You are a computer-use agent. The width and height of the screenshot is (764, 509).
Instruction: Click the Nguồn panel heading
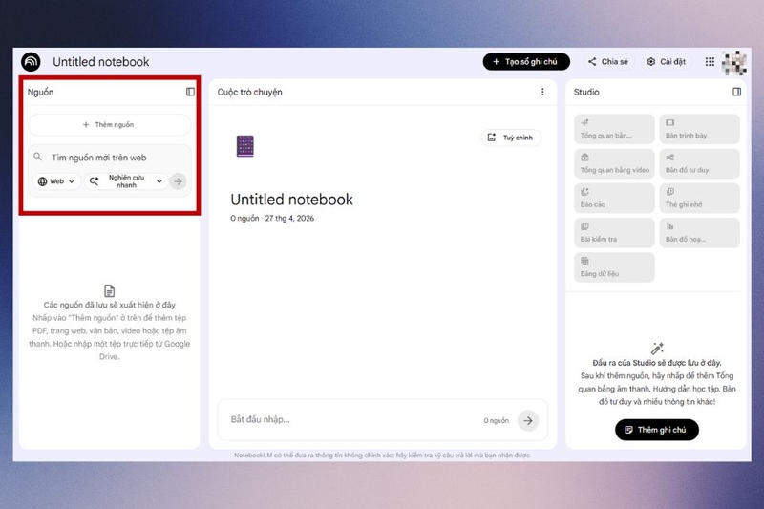pyautogui.click(x=40, y=92)
